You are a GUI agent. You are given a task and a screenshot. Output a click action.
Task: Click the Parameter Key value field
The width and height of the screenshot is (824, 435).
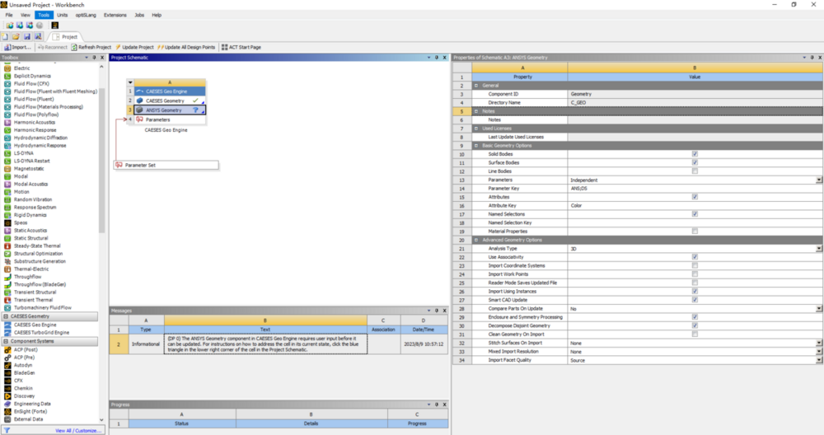tap(695, 189)
